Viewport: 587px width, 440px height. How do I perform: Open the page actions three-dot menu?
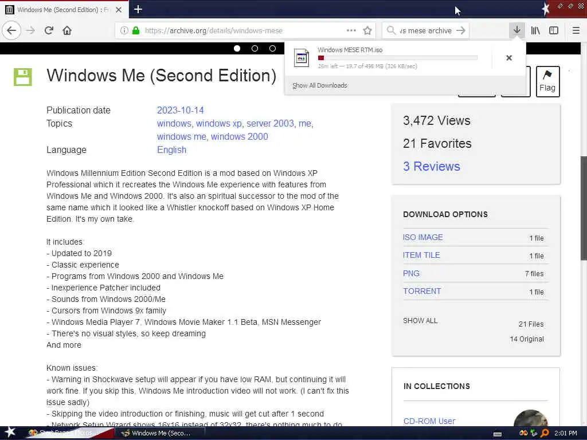351,30
